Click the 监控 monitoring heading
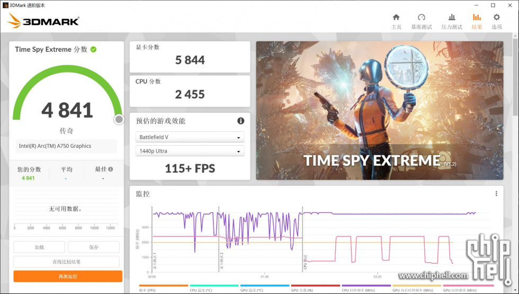Viewport: 519px width, 294px height. [x=142, y=194]
